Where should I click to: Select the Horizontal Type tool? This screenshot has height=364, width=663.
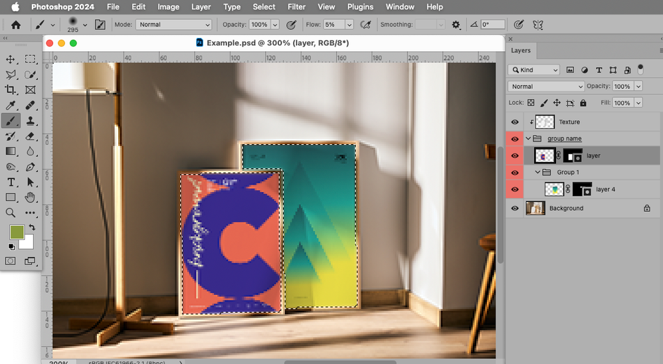tap(11, 182)
